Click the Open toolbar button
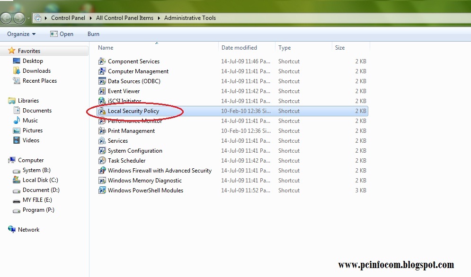 tap(62, 34)
